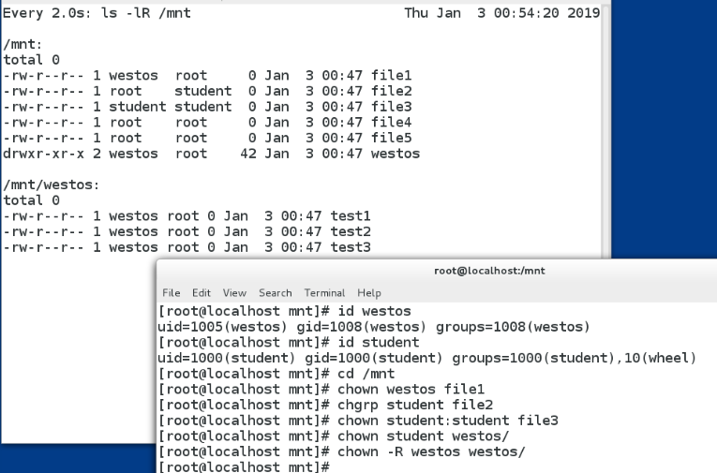Click the drwxr-xr-x permissions of westos directory

43,154
